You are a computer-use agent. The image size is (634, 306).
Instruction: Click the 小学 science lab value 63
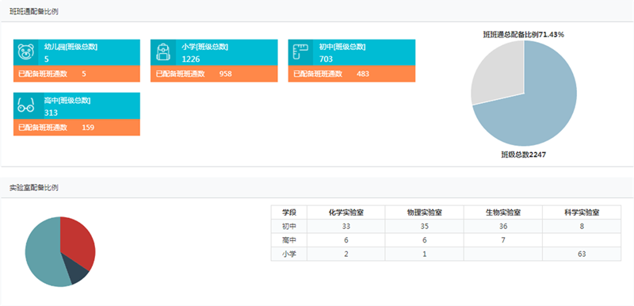pyautogui.click(x=582, y=254)
